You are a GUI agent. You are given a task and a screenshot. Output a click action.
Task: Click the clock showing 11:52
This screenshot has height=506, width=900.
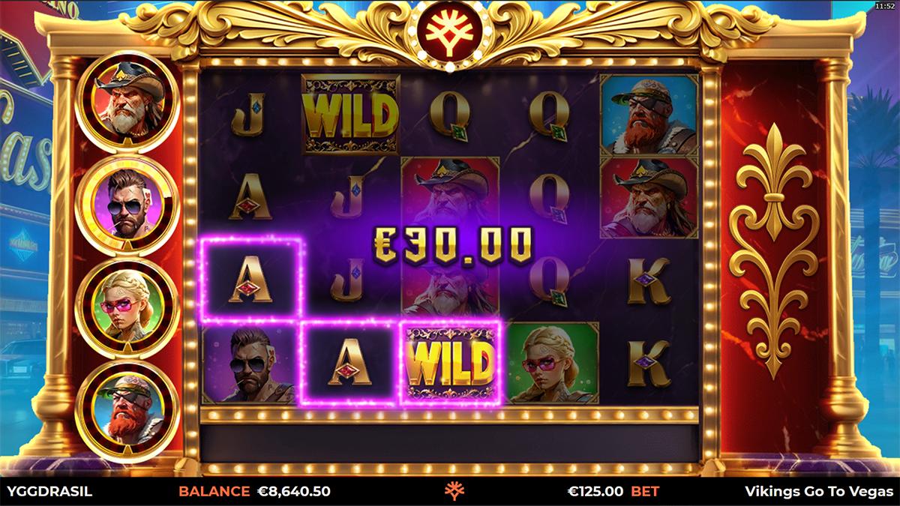click(x=885, y=5)
